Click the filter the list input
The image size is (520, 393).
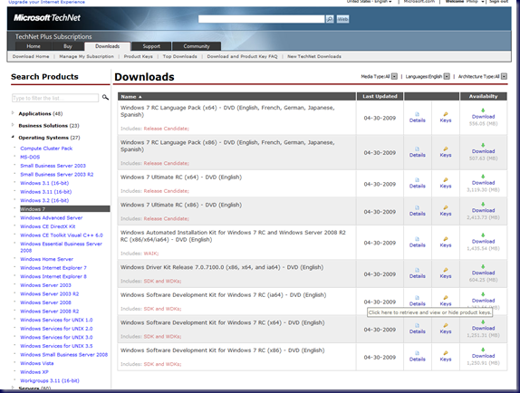(x=55, y=98)
